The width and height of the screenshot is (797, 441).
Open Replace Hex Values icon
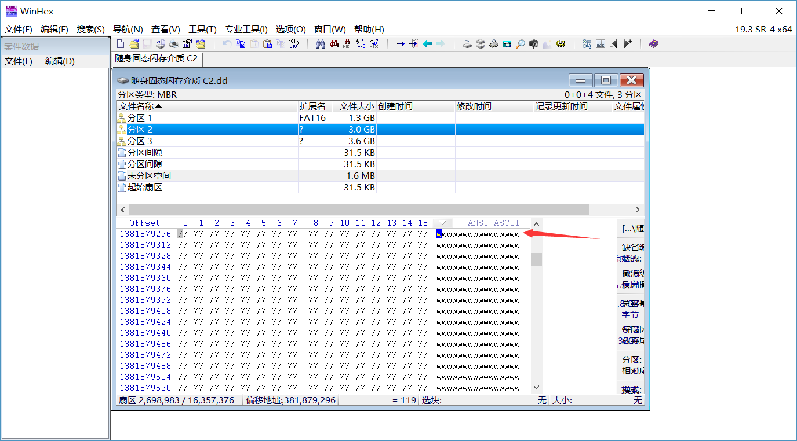373,43
